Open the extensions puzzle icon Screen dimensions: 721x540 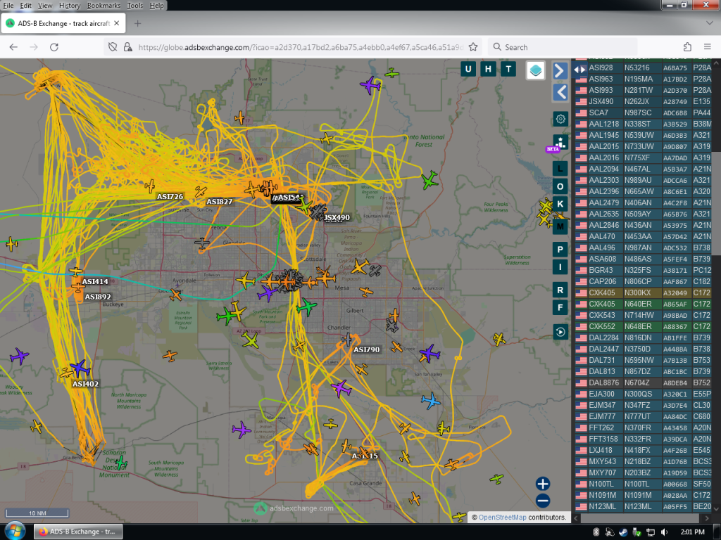pyautogui.click(x=687, y=47)
